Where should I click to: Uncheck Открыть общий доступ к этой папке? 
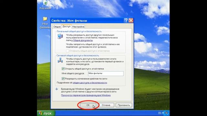[x=63, y=69]
